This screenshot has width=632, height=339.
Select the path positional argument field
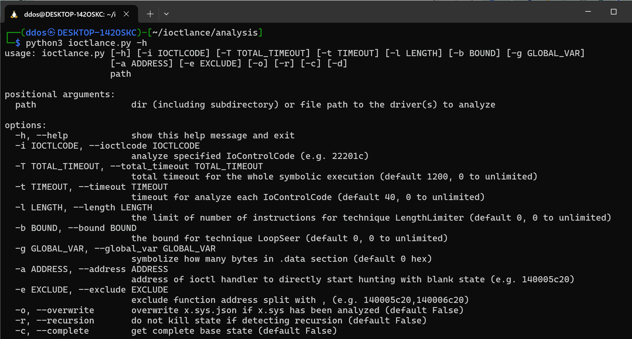(24, 104)
